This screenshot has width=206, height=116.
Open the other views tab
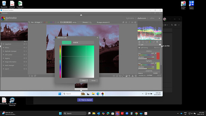(152, 18)
